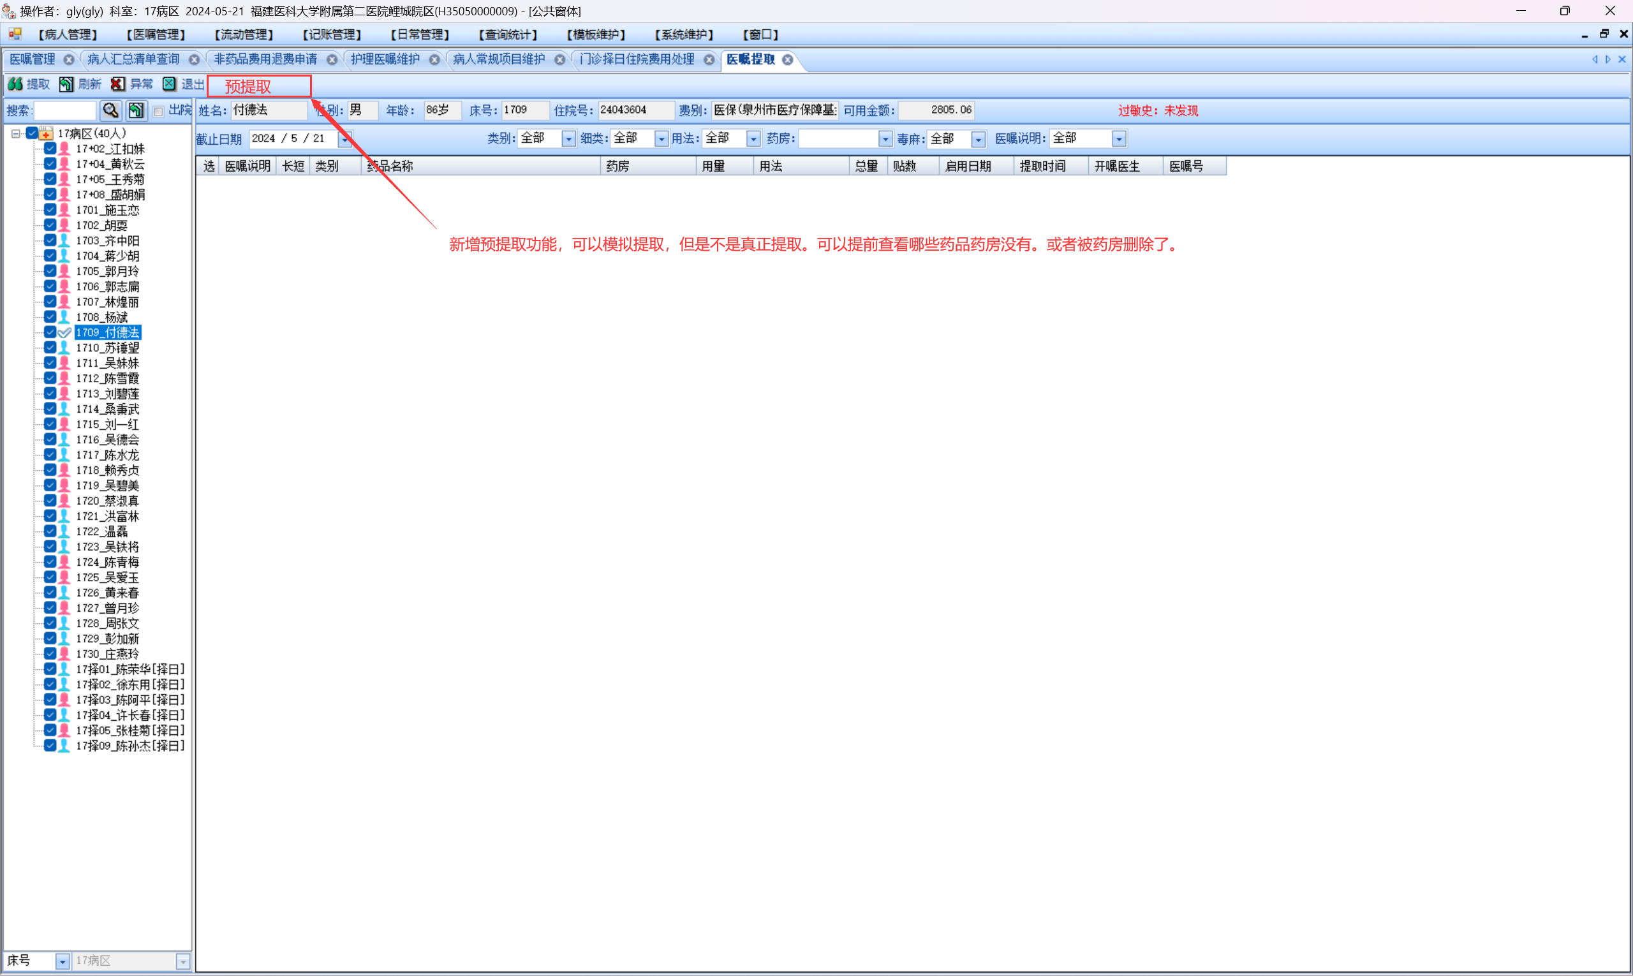Click the red-boxed 预提取 button
1633x976 pixels.
[258, 86]
